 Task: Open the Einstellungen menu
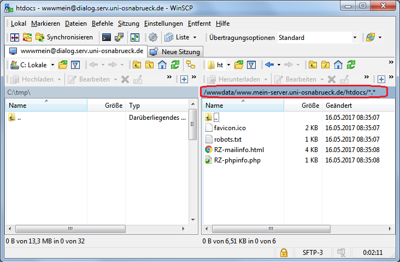tap(163, 24)
